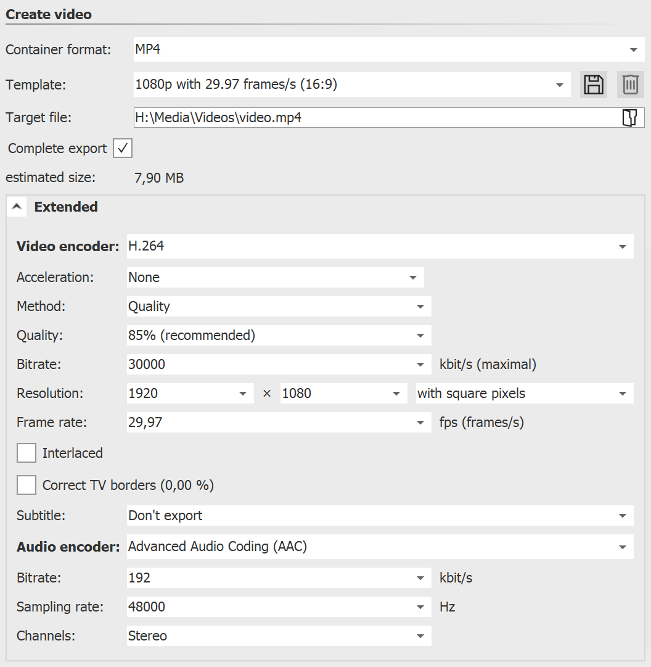Image resolution: width=651 pixels, height=667 pixels.
Task: Open the video Bitrate dropdown
Action: (420, 364)
